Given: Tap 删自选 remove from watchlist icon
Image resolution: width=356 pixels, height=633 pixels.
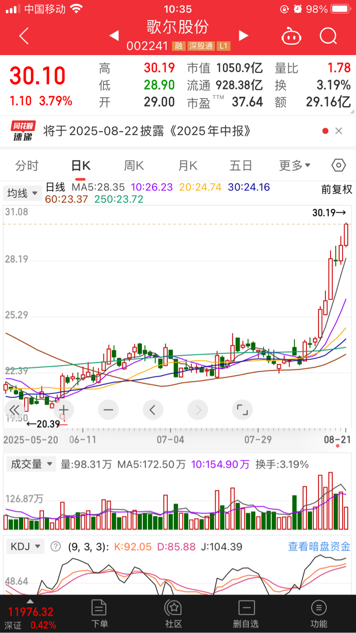Looking at the screenshot, I should (246, 613).
